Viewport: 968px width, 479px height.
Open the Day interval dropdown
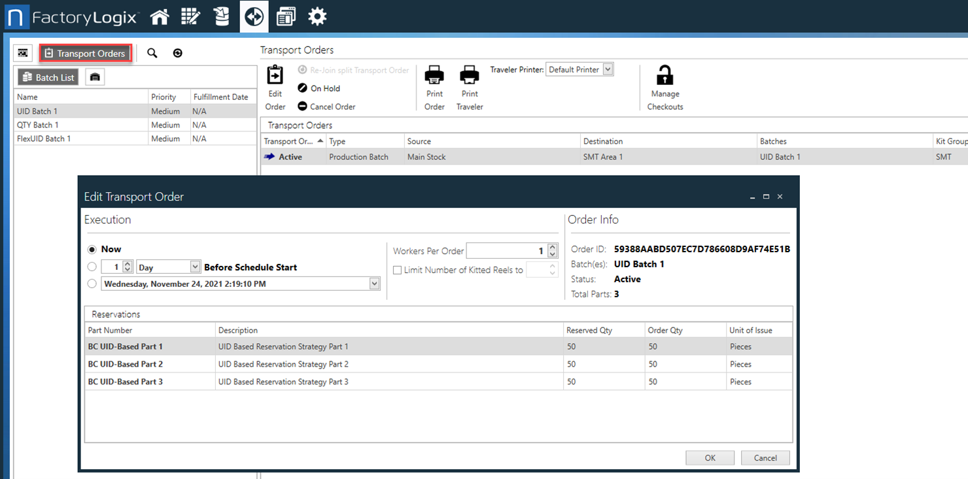point(196,266)
